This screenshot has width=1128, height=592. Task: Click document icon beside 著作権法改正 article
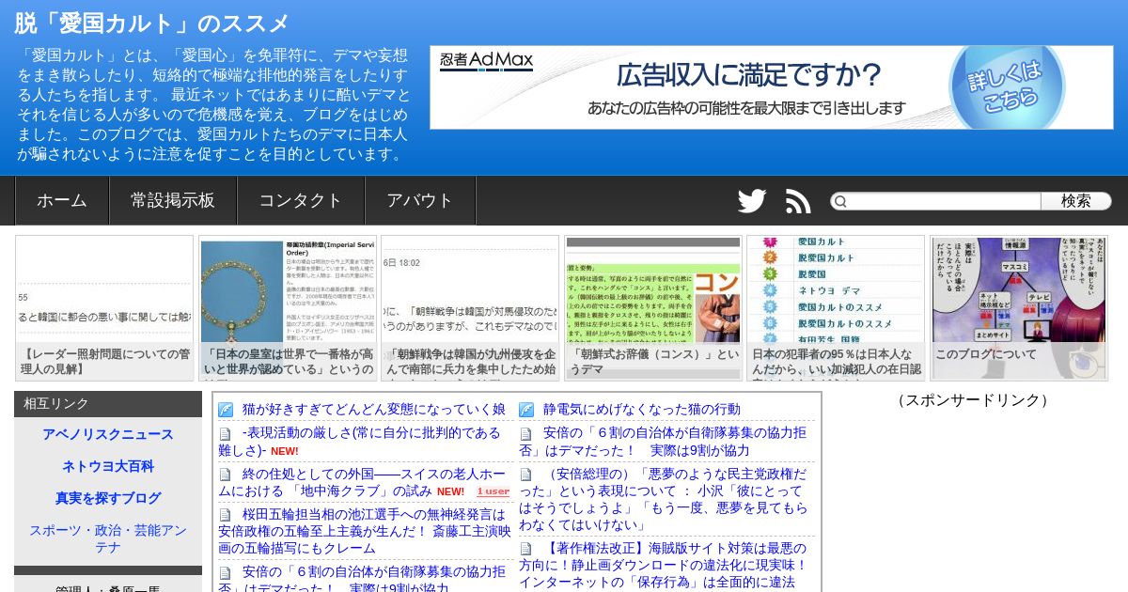(x=526, y=549)
